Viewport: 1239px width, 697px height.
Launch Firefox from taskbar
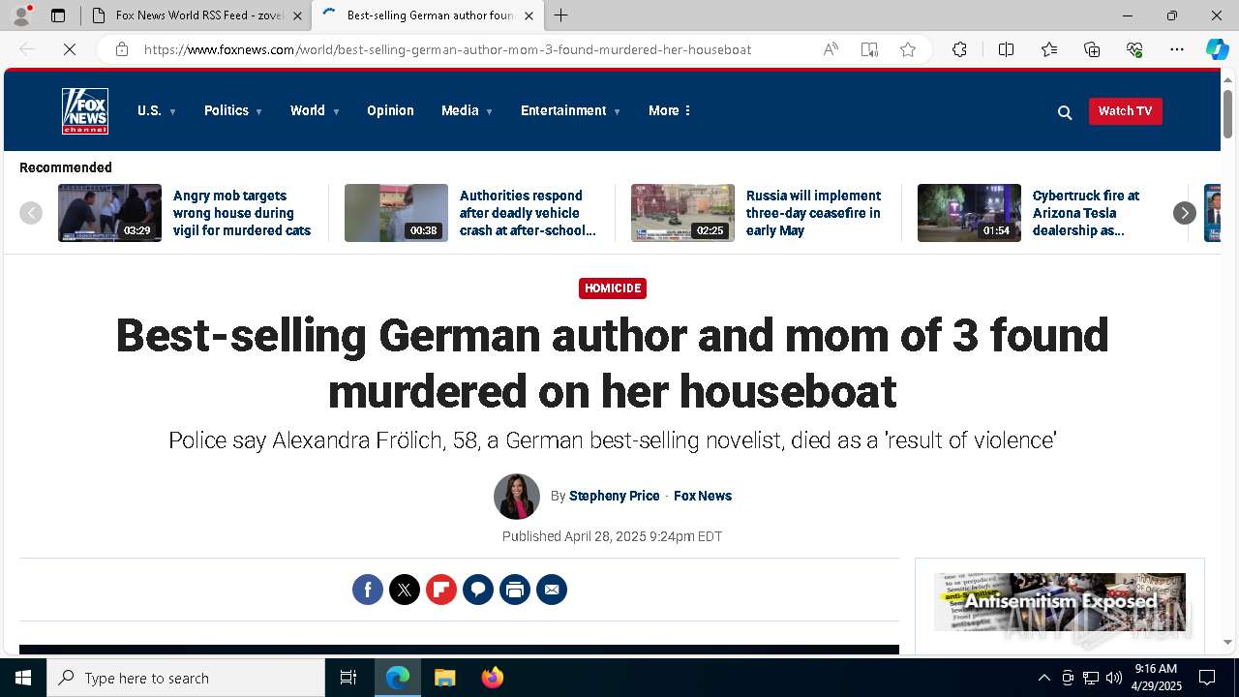492,678
